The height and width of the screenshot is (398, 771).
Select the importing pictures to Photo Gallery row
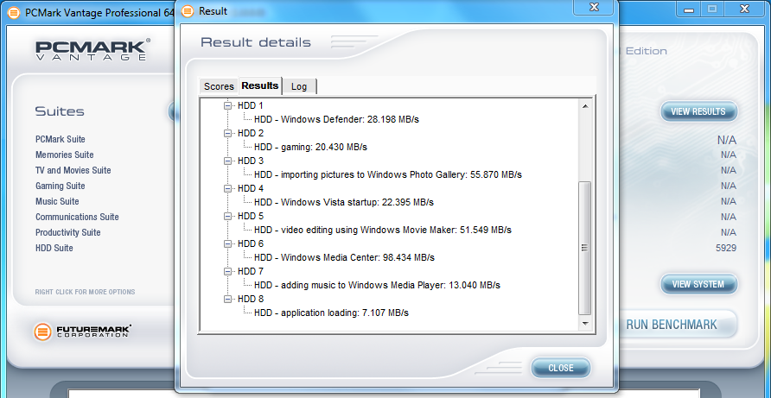[388, 174]
